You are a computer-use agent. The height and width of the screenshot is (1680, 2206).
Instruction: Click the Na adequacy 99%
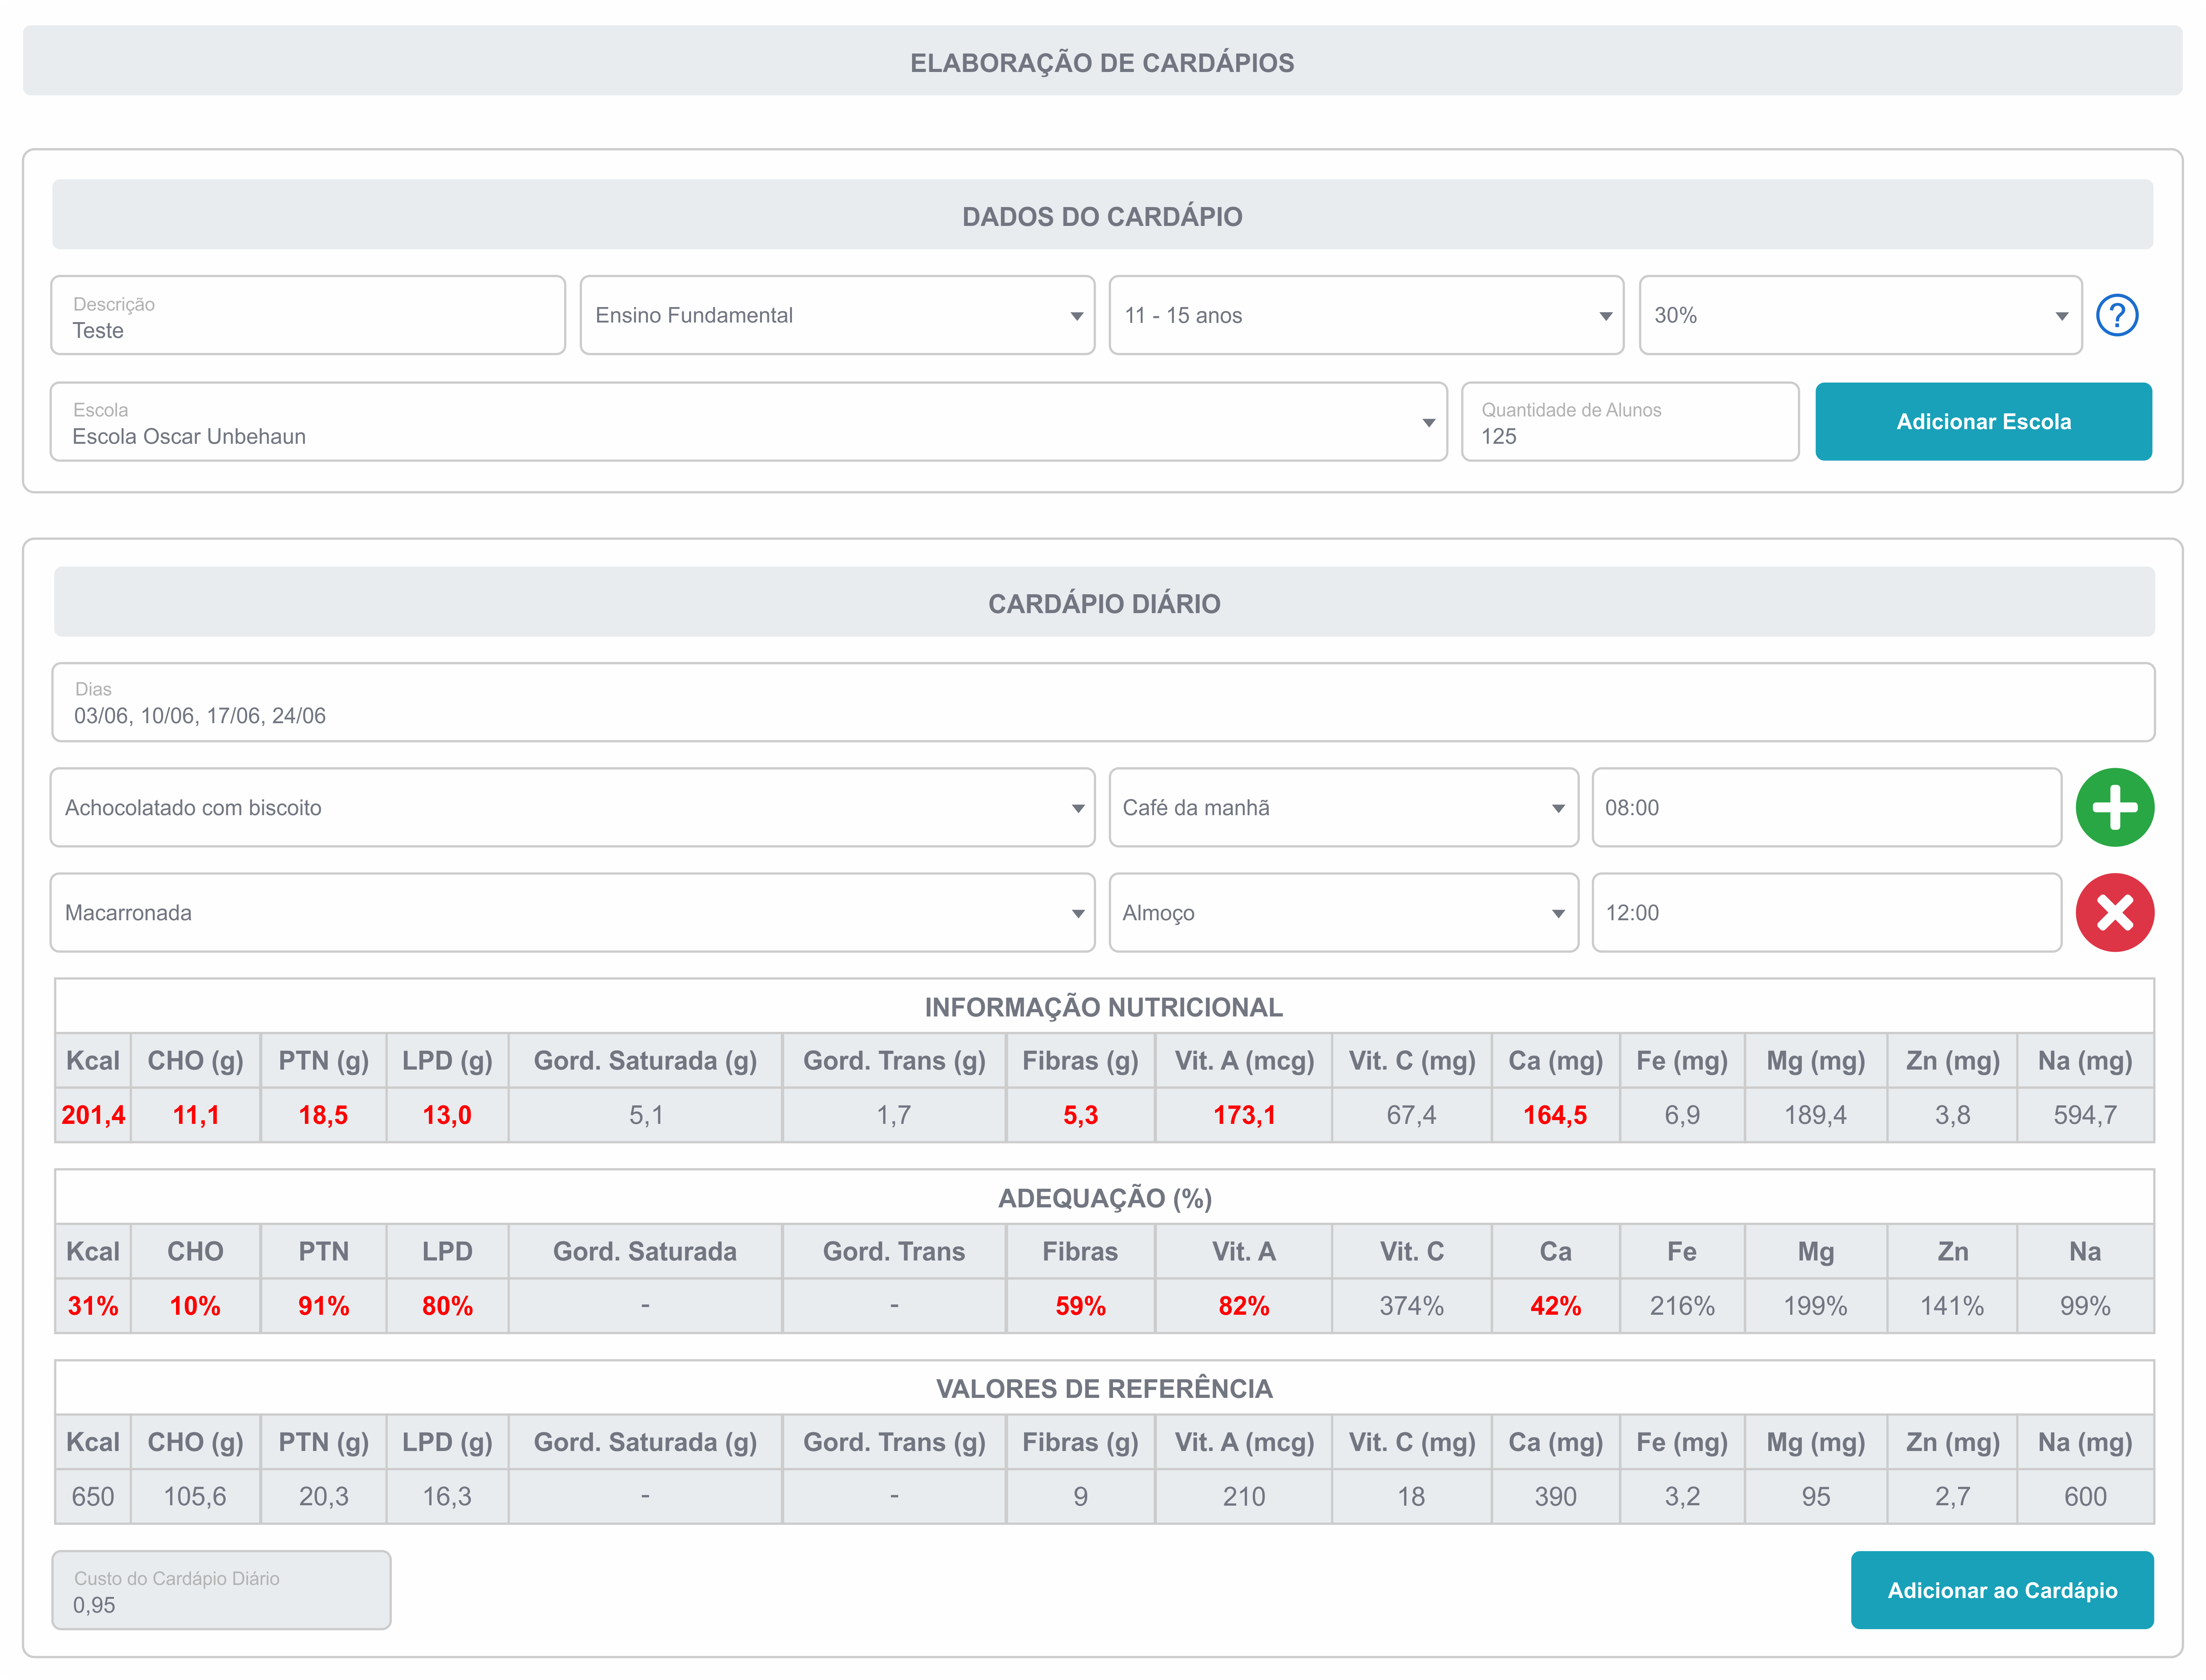tap(2085, 1305)
